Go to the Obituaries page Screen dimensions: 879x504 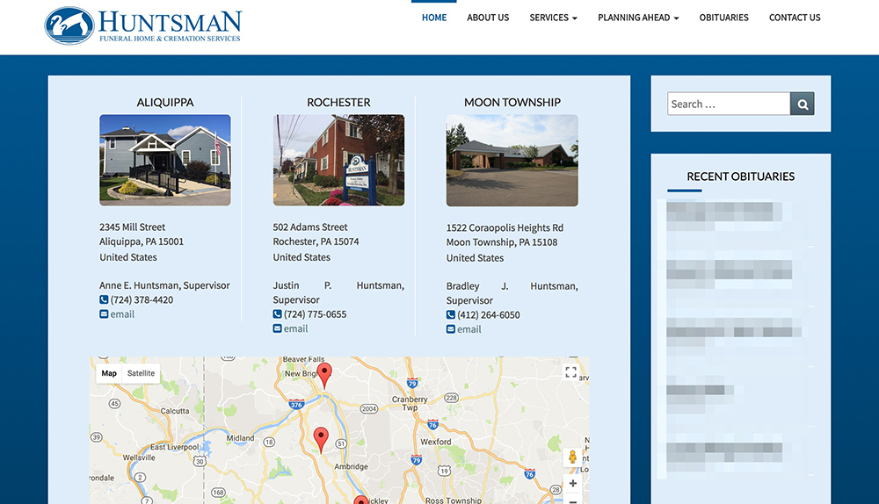(x=723, y=18)
